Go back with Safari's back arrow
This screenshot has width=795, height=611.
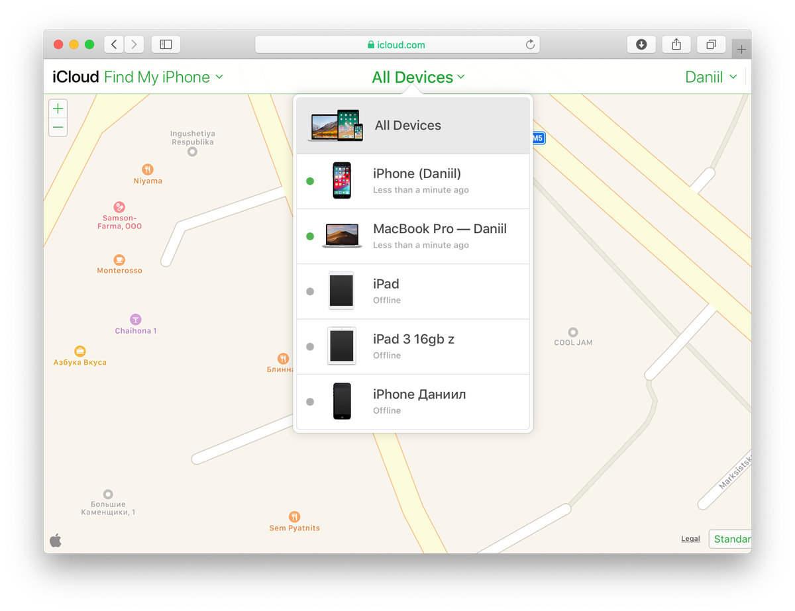[x=114, y=44]
